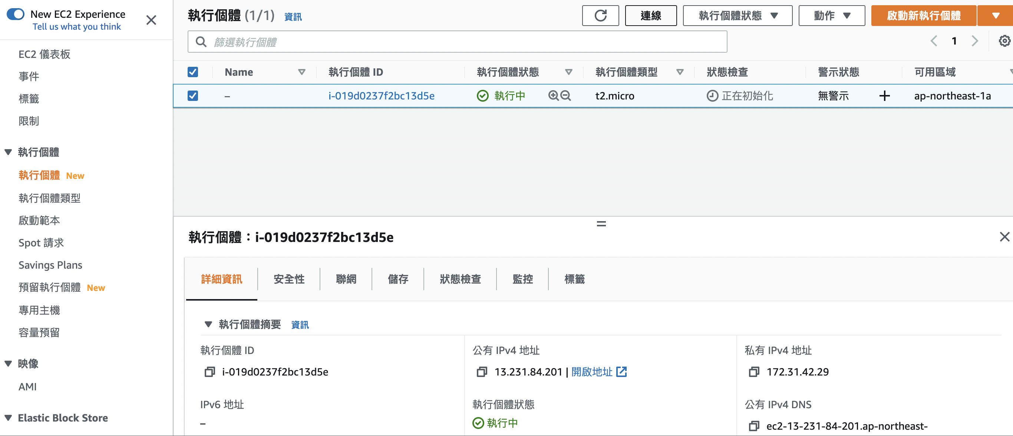This screenshot has width=1013, height=436.
Task: Switch to the 詳細資訊 tab
Action: (221, 279)
